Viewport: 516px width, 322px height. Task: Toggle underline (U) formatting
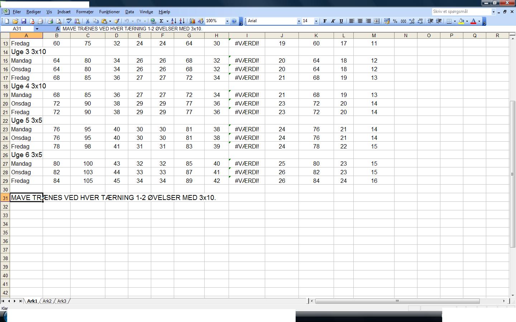point(341,21)
